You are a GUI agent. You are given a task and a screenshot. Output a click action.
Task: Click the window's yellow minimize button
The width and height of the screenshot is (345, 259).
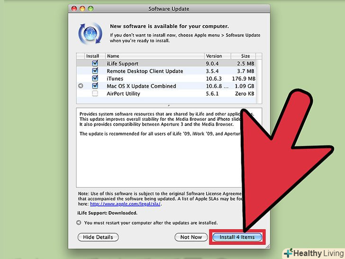coord(82,9)
